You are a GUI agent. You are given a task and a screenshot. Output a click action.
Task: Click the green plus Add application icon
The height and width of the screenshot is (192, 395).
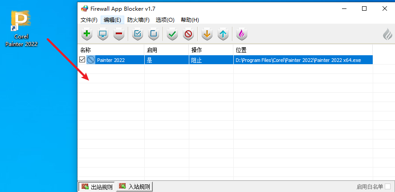click(87, 34)
